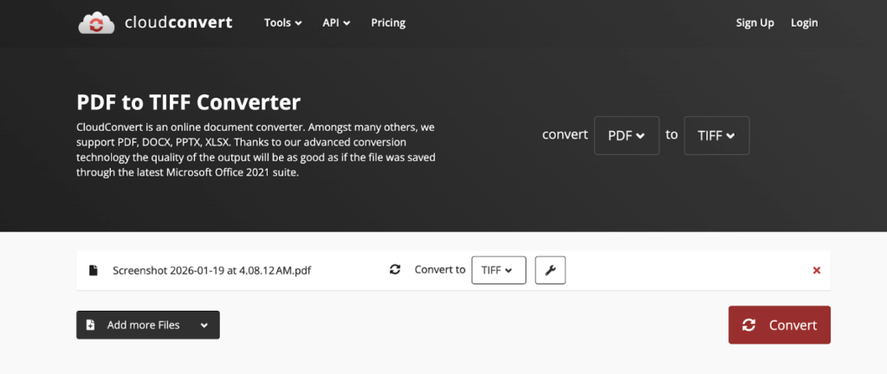This screenshot has height=374, width=887.
Task: Click the Login link
Action: click(x=804, y=23)
